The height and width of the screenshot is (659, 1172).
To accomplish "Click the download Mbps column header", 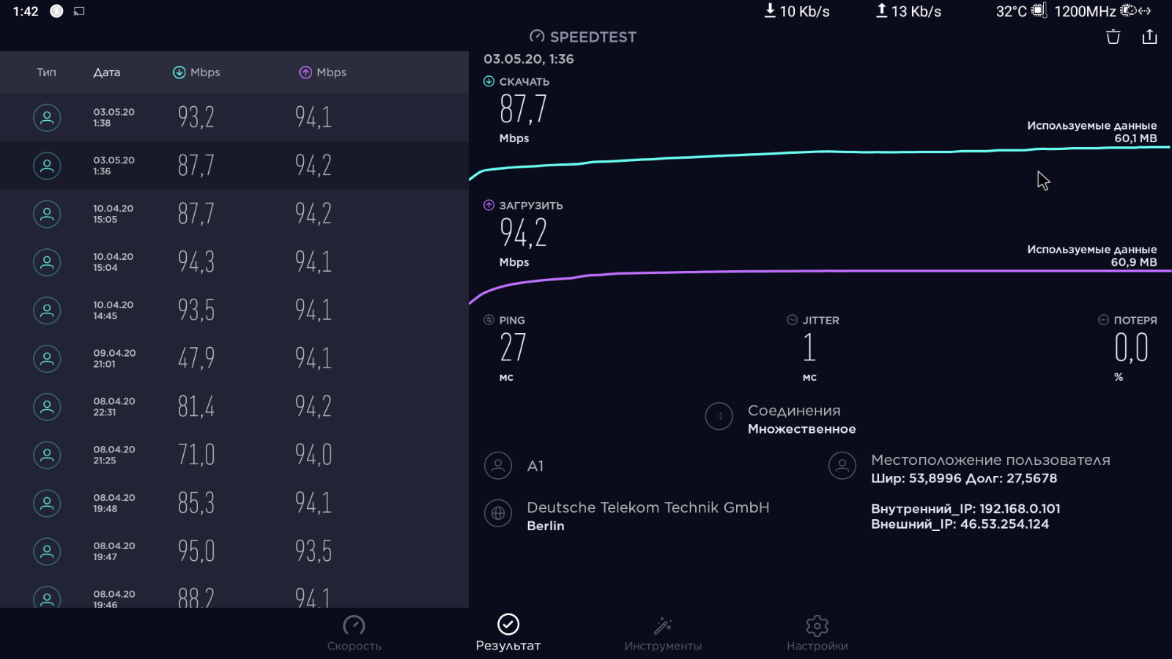I will [196, 72].
